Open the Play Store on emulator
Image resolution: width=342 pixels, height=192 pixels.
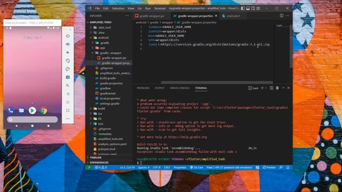32,110
